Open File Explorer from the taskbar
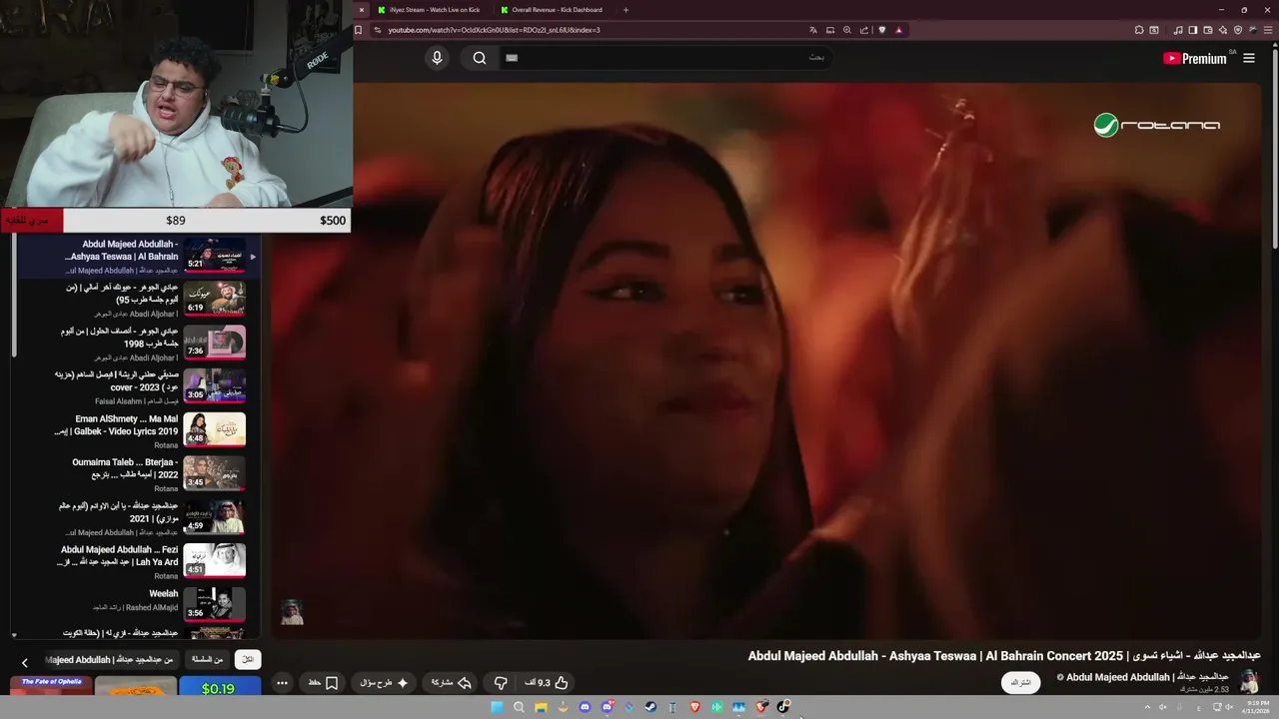The width and height of the screenshot is (1279, 719). (541, 707)
